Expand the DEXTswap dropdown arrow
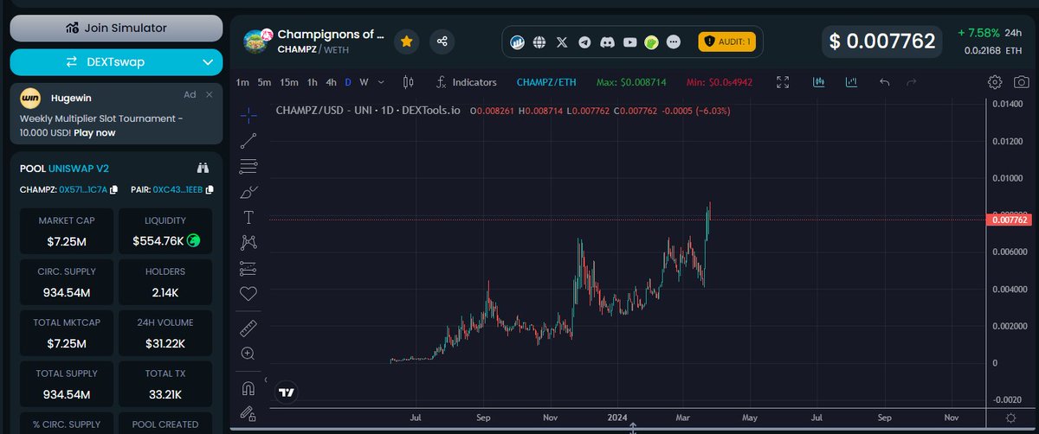Viewport: 1039px width, 434px height. coord(208,62)
